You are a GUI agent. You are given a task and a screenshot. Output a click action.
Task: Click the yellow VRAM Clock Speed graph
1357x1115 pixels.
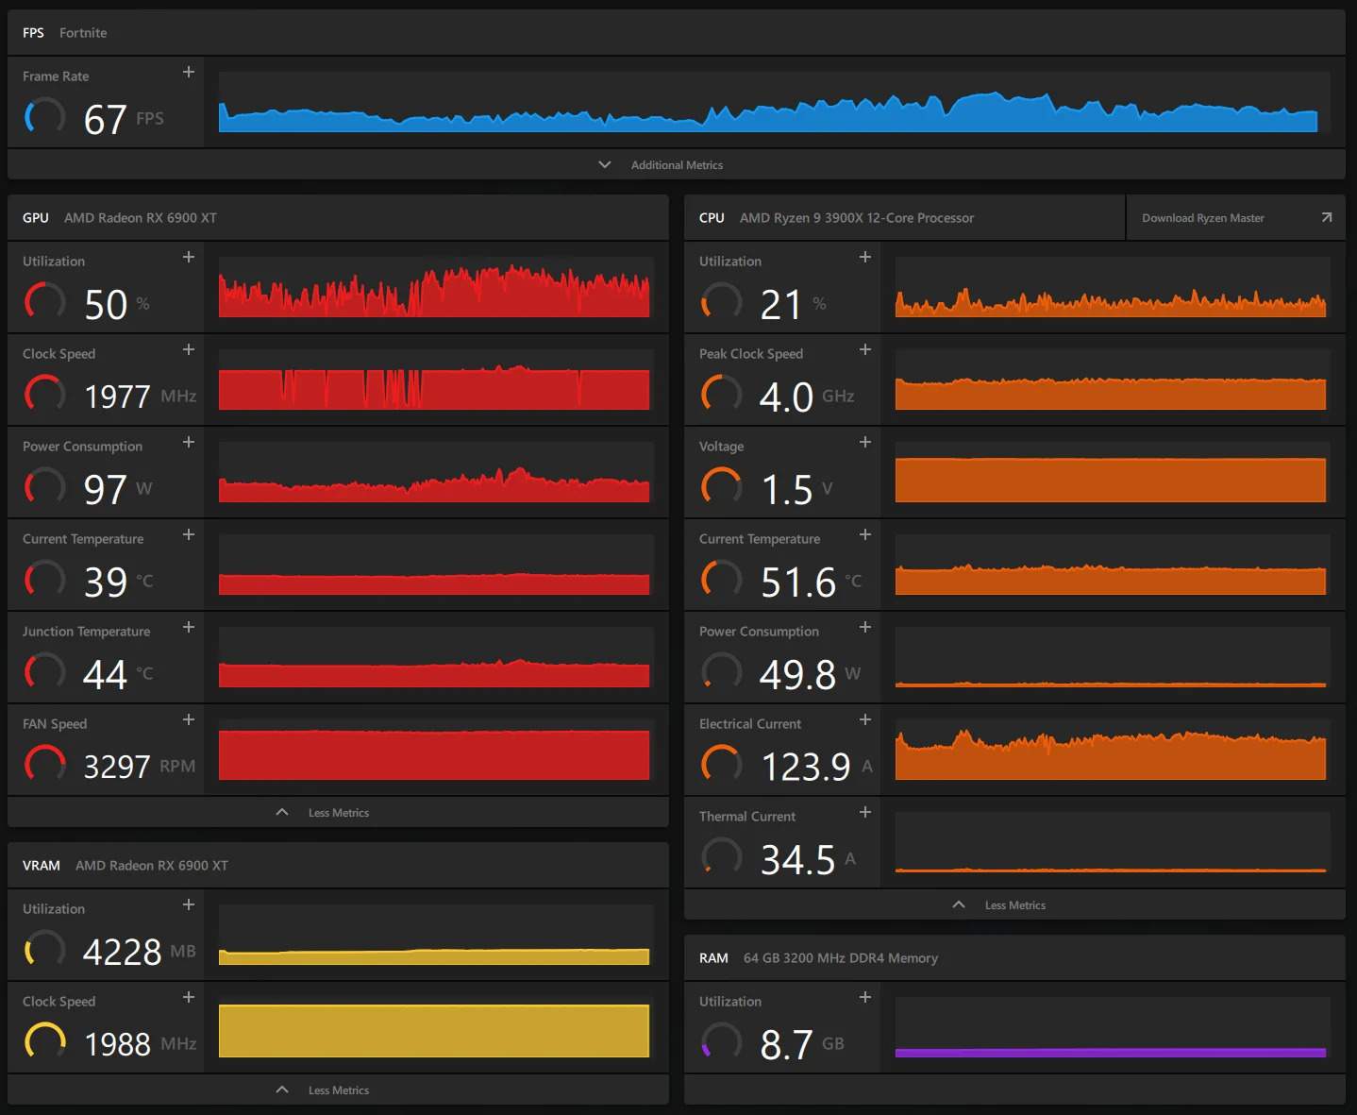click(x=434, y=1027)
